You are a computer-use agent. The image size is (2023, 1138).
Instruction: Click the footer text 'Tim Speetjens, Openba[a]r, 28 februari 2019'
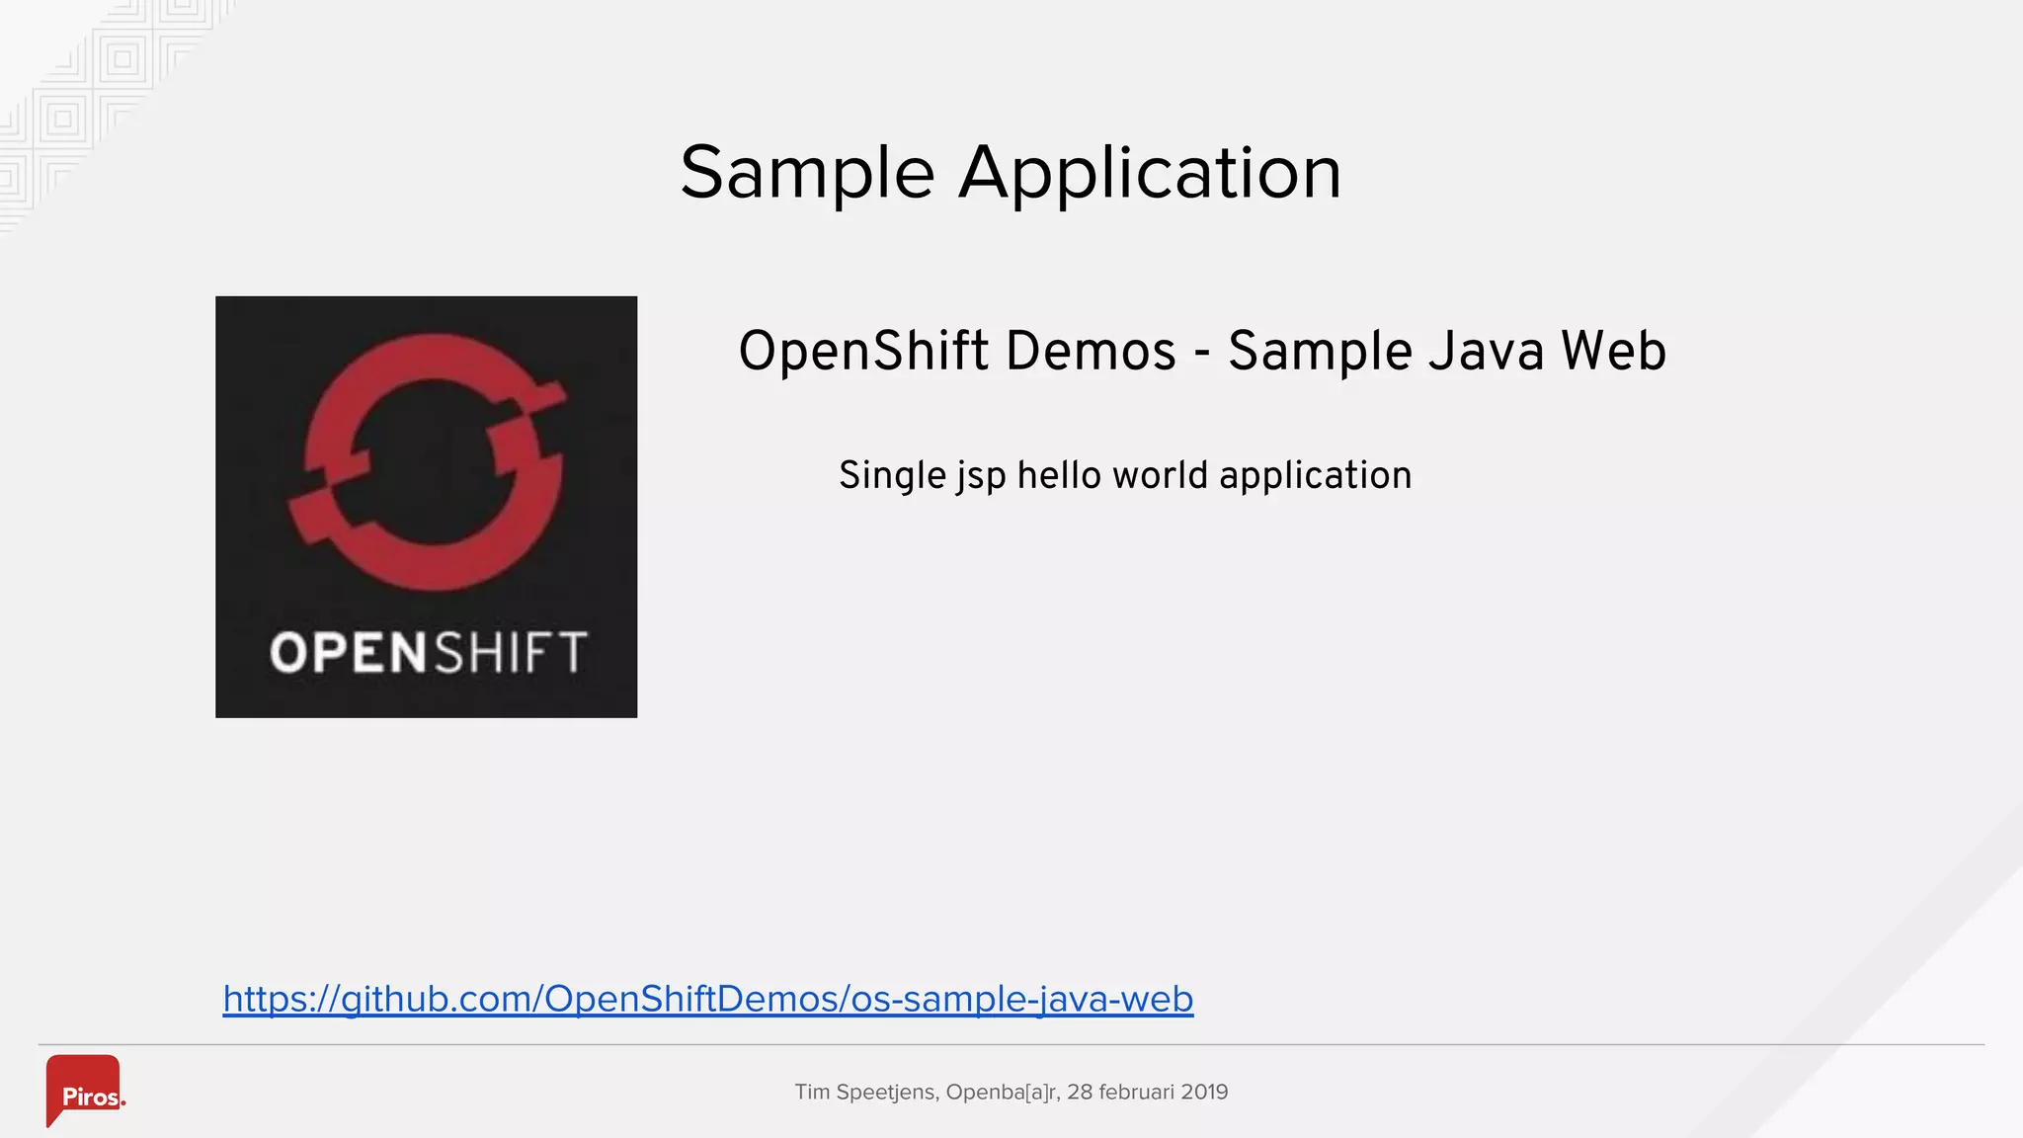tap(1011, 1092)
